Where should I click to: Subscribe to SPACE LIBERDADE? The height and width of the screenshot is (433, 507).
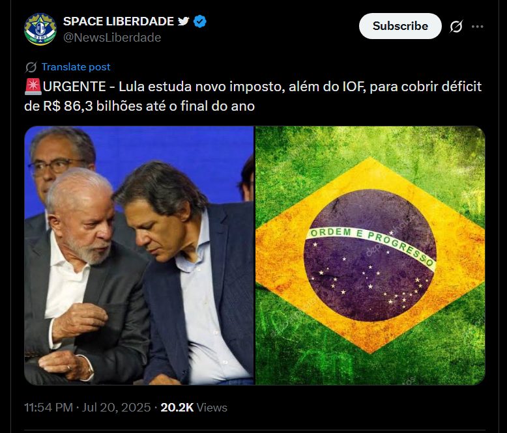[x=400, y=26]
